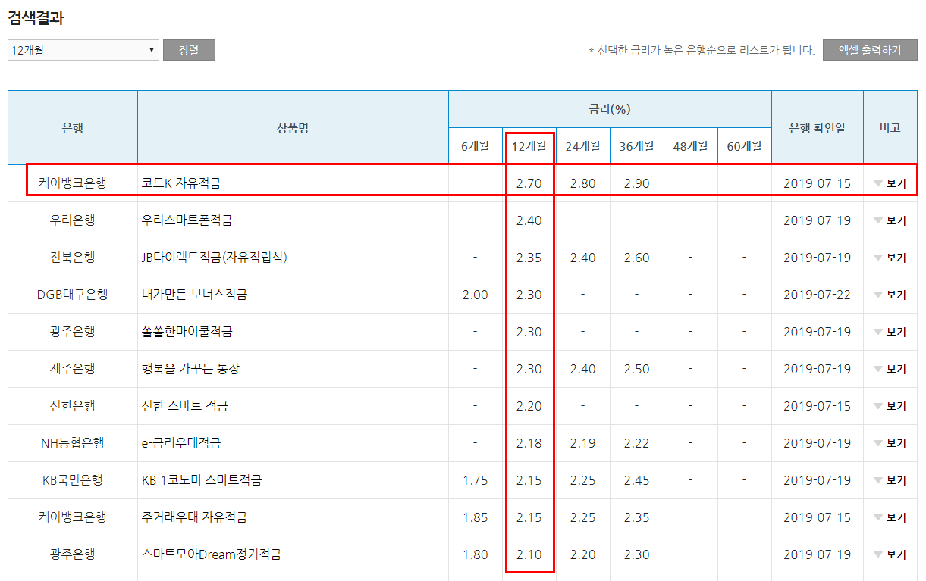The width and height of the screenshot is (926, 581).
Task: Click product name 내가만든 보너스적금
Action: 195,295
